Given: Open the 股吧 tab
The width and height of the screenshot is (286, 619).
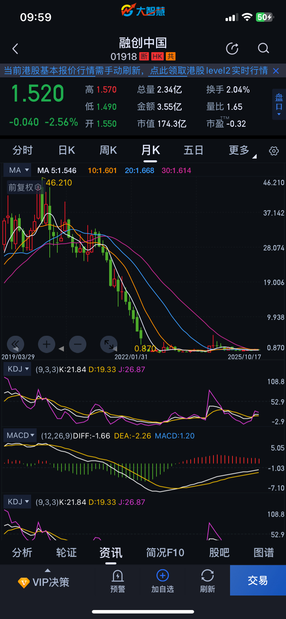Looking at the screenshot, I should coord(219,552).
